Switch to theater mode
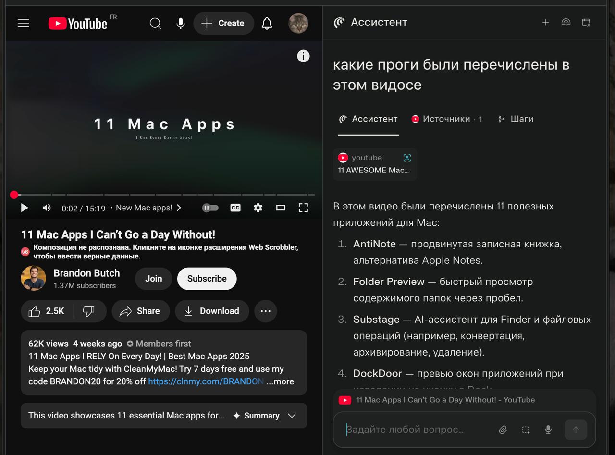Screen dimensions: 615x455 pyautogui.click(x=281, y=208)
